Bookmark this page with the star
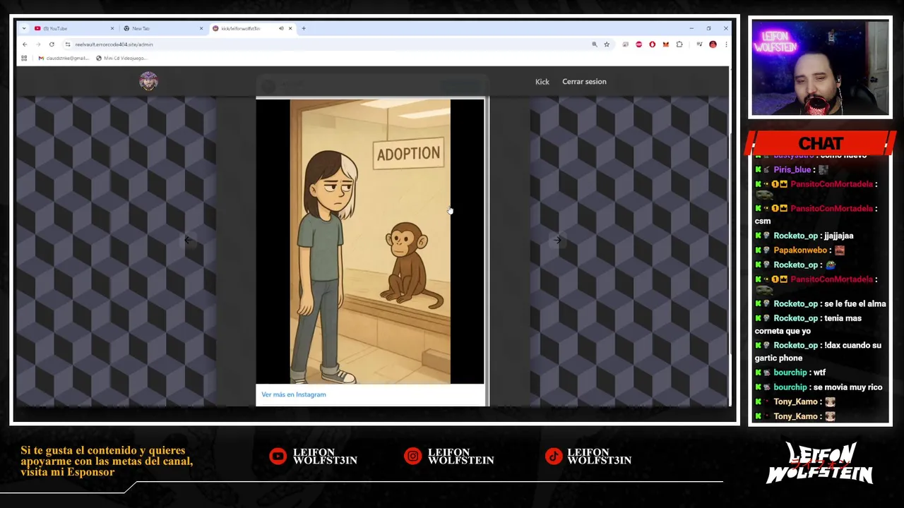Screen dimensions: 904x508 [607, 44]
